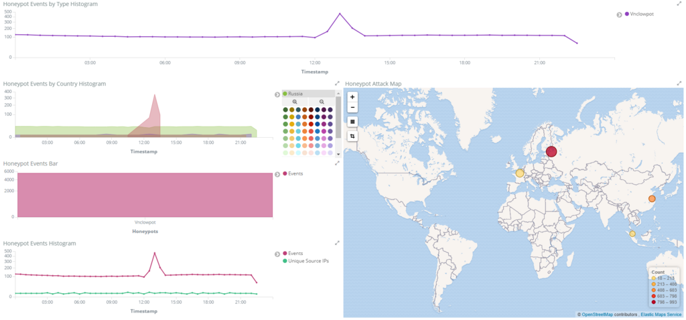The image size is (686, 320).
Task: Zoom out on the Honeypot Attack Map
Action: pos(352,107)
